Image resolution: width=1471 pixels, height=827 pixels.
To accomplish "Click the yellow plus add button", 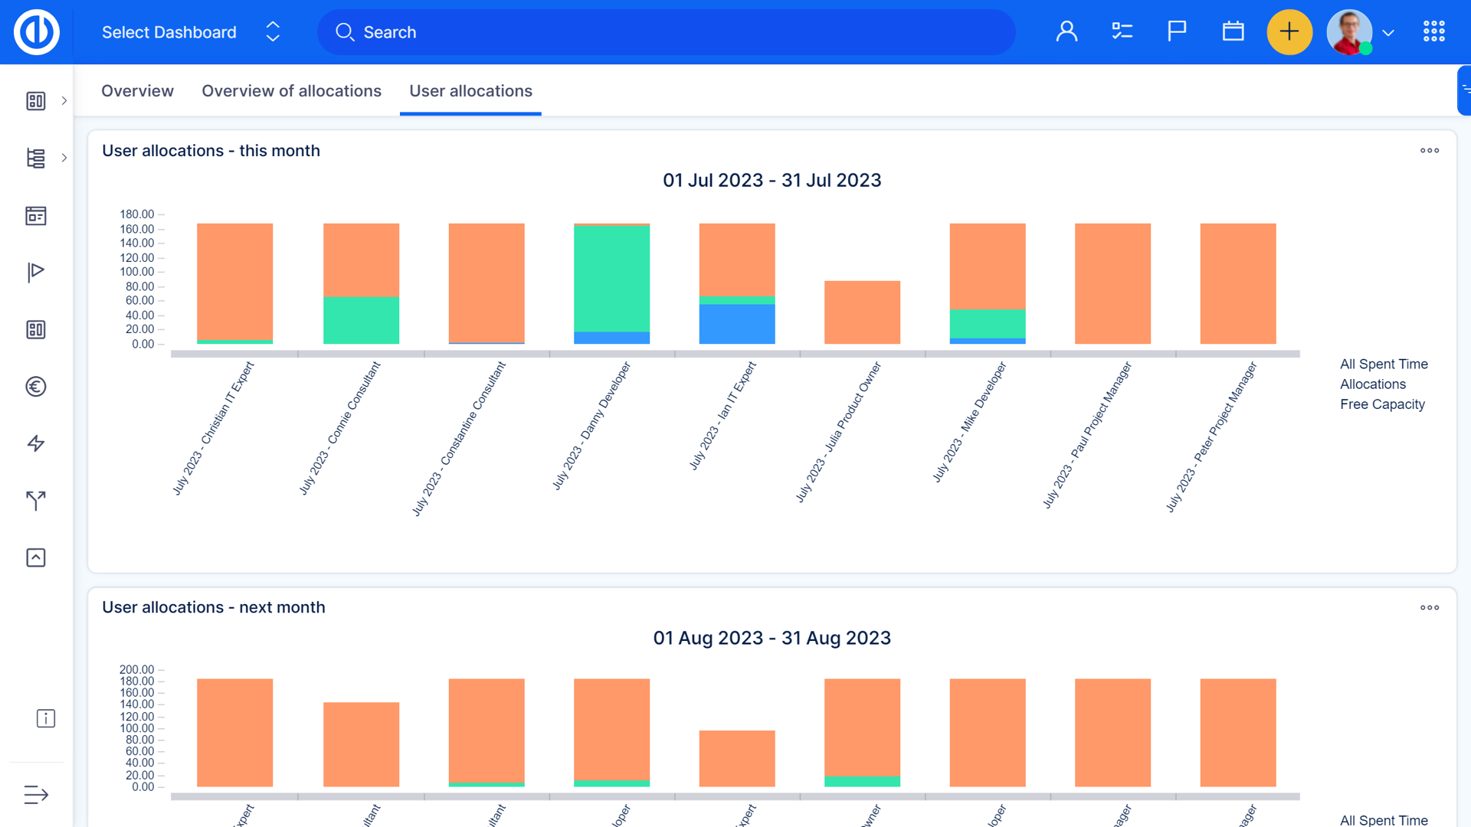I will 1289,32.
